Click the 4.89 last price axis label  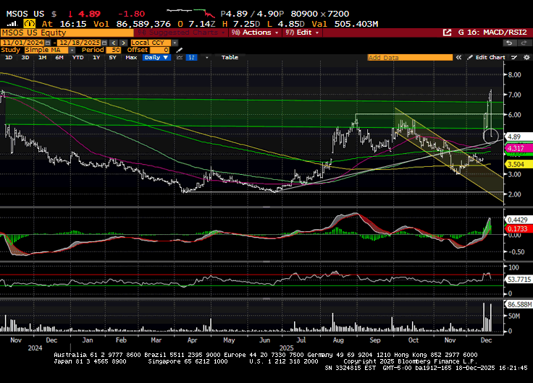pos(519,137)
